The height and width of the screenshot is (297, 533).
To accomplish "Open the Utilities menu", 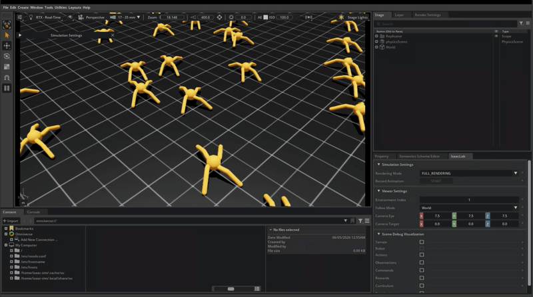I will pos(61,7).
